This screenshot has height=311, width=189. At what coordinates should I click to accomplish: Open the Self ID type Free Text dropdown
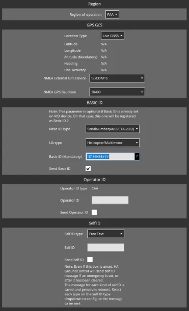(x=105, y=234)
